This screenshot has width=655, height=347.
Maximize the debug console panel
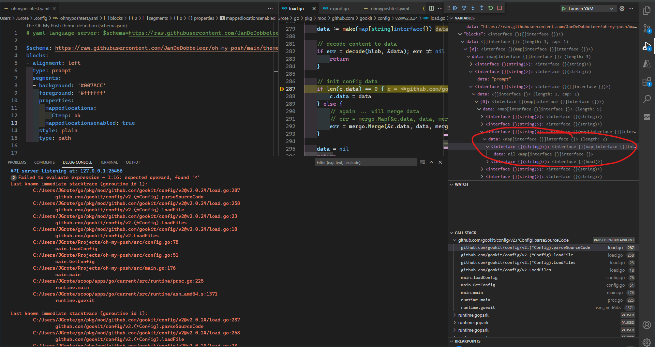[431, 162]
